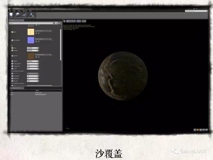Browse to NormalMap texture magnifier icon
213x160 pixels.
[x=39, y=41]
